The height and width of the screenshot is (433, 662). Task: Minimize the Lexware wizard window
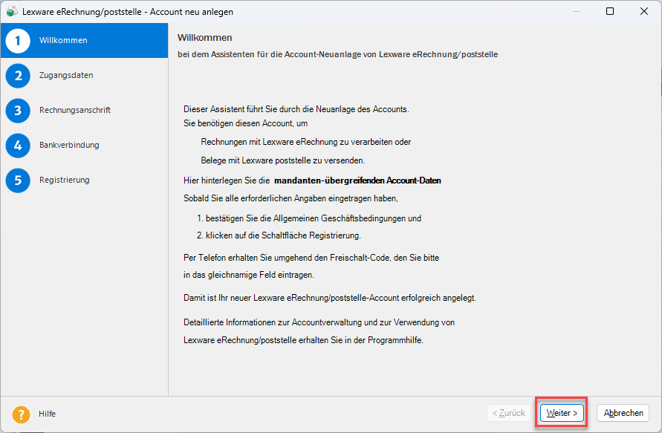click(577, 11)
